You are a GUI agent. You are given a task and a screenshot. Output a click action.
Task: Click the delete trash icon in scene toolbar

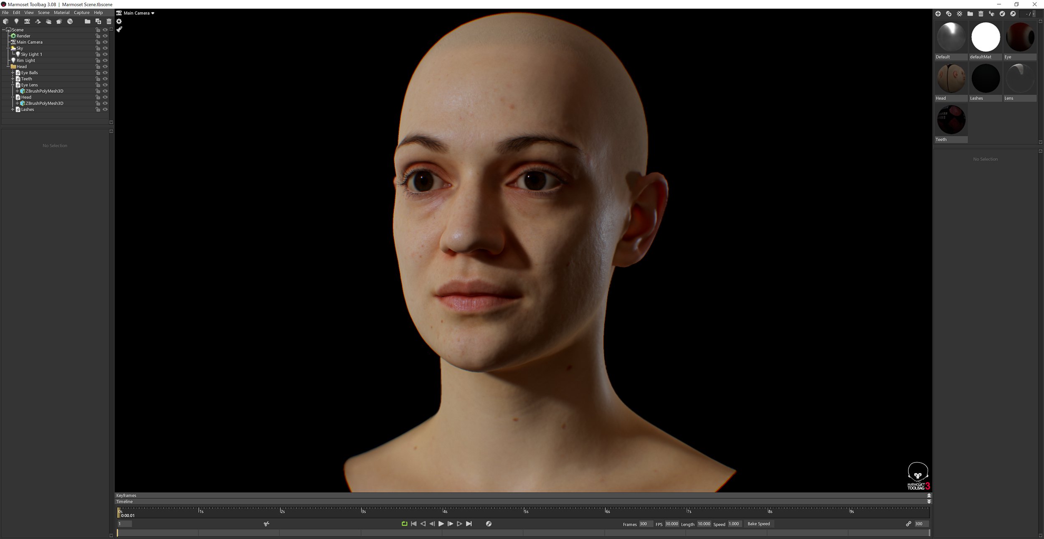click(109, 21)
